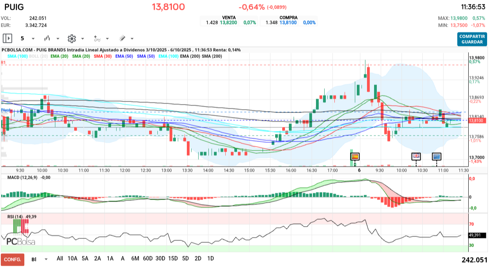Click the VENTA price 13,8200
The height and width of the screenshot is (268, 493).
tap(228, 23)
